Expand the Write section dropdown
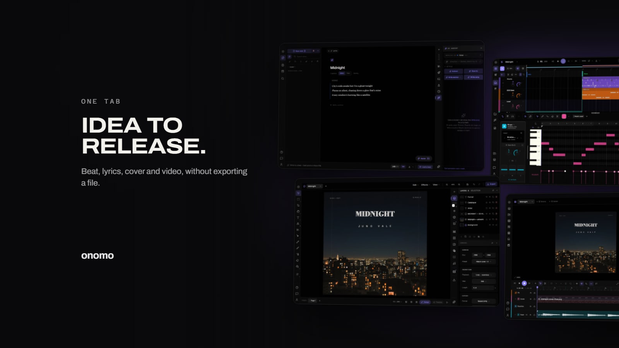Image resolution: width=619 pixels, height=348 pixels. point(454,77)
